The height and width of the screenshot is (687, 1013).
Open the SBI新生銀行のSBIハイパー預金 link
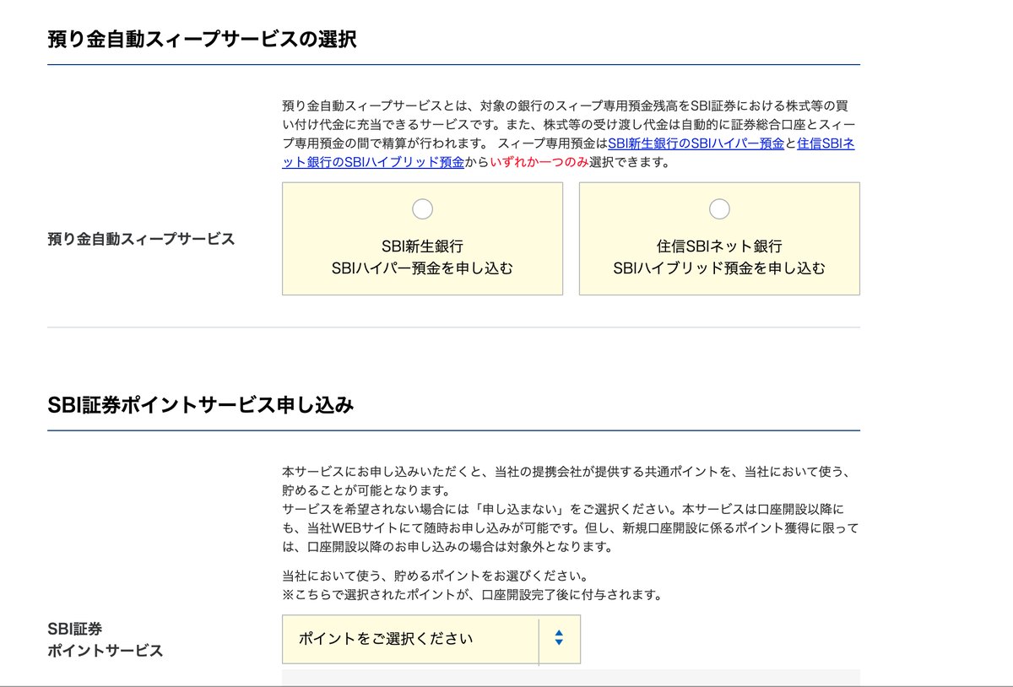(696, 143)
